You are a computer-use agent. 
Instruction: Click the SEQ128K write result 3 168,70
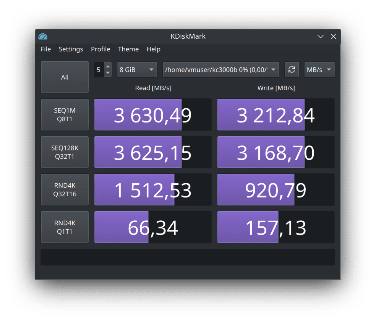pos(276,152)
